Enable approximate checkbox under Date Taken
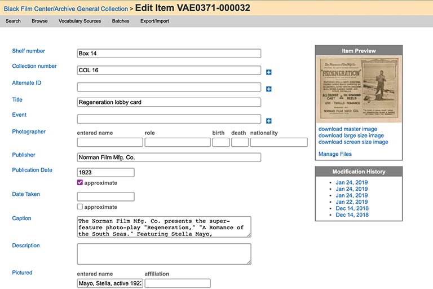The width and height of the screenshot is (433, 289). 80,207
